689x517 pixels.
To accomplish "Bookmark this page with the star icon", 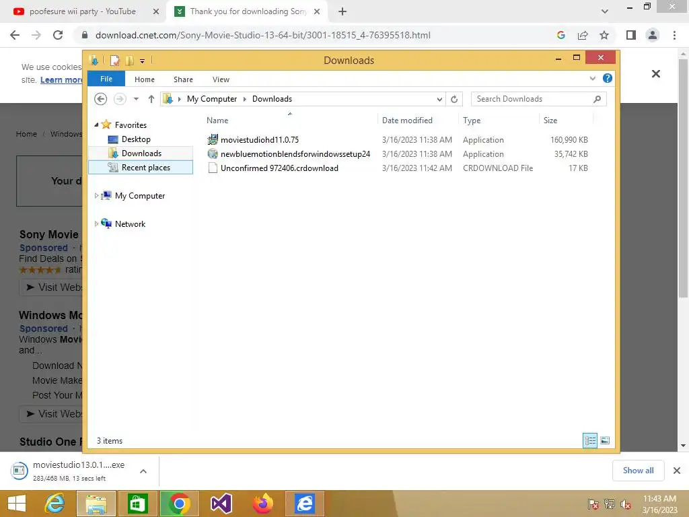I will (x=604, y=35).
